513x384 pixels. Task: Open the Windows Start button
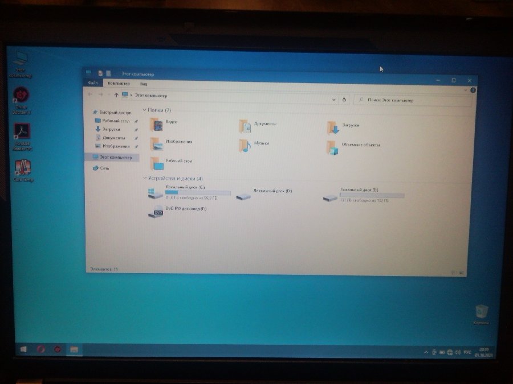23,349
